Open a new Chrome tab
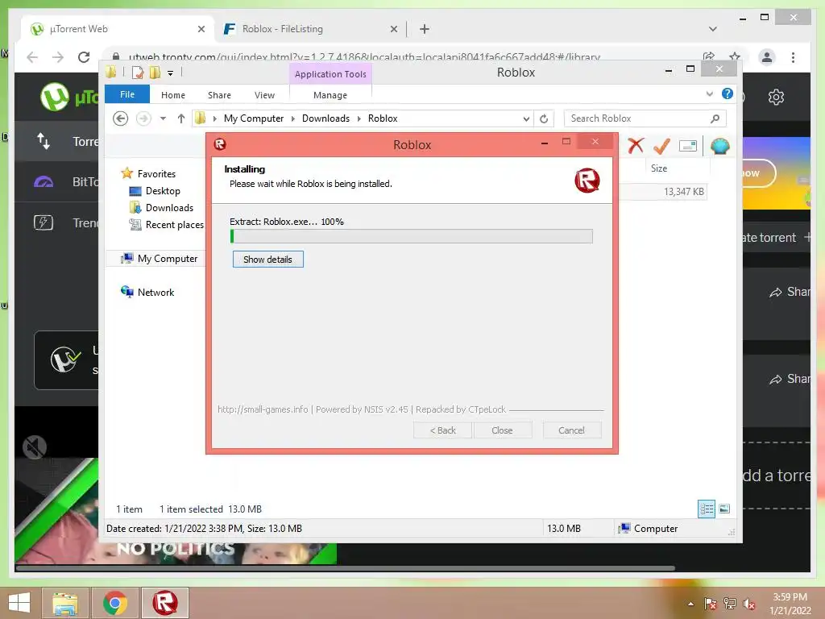This screenshot has height=619, width=825. tap(425, 29)
